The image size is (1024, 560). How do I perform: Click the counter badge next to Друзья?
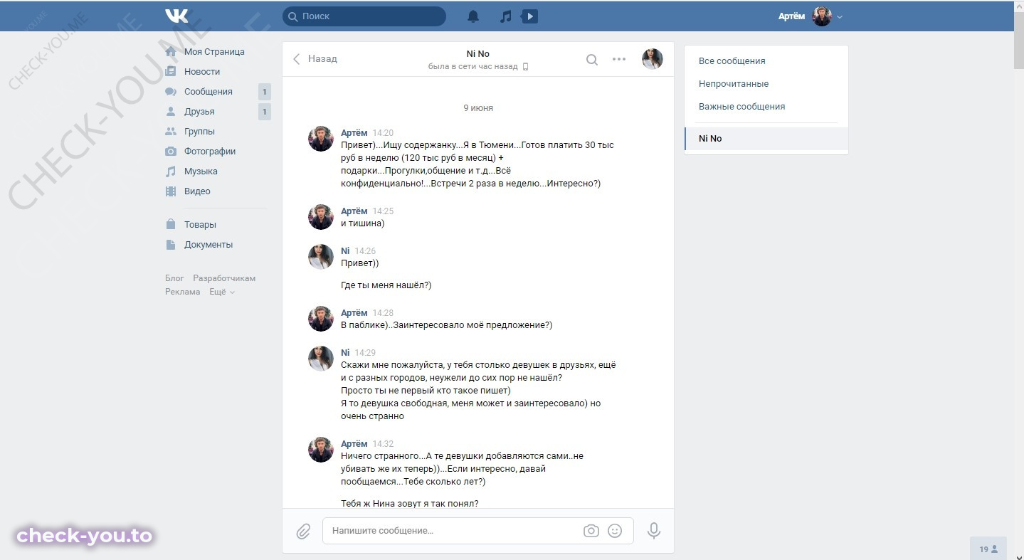tap(264, 112)
